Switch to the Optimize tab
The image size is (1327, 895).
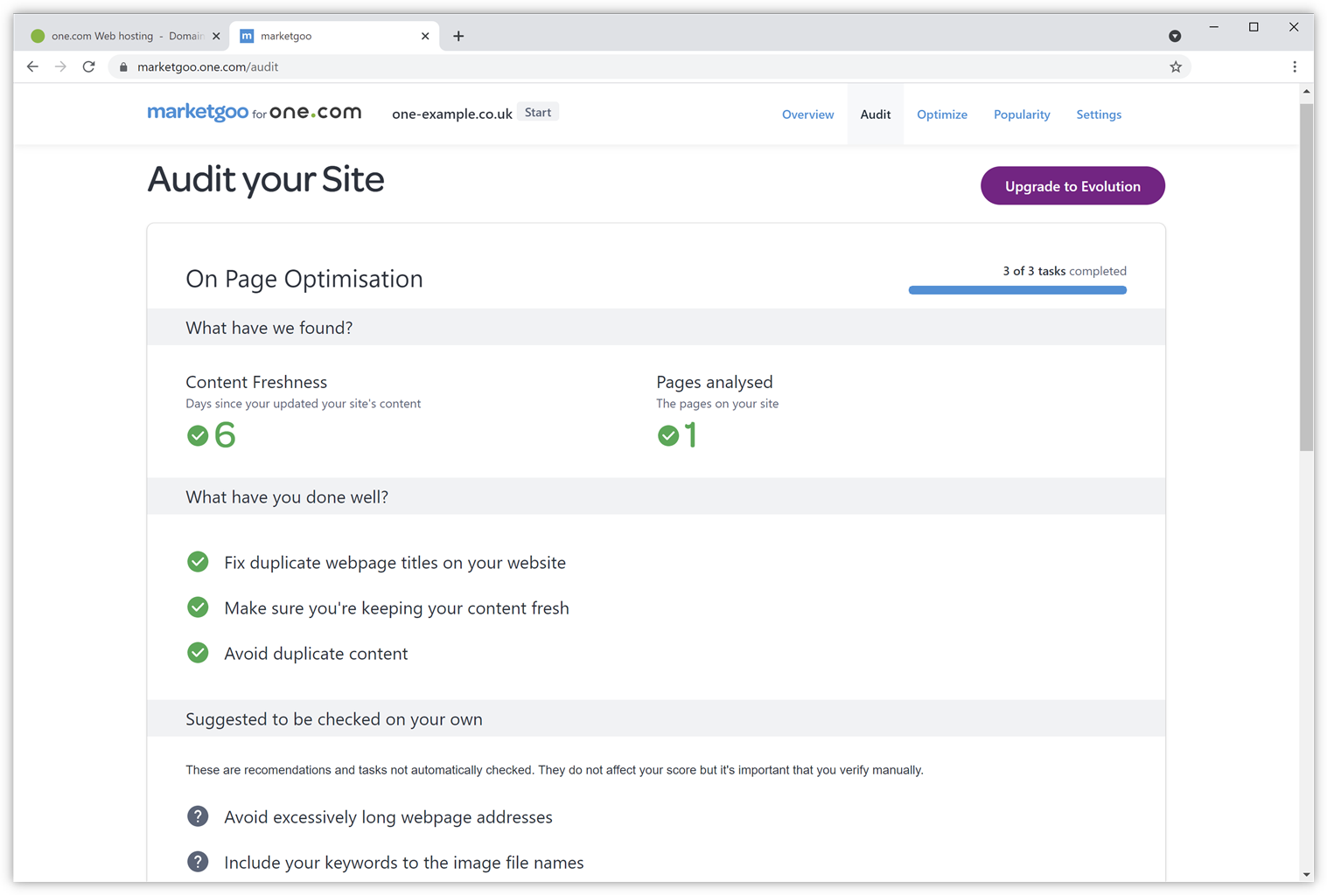(x=941, y=114)
